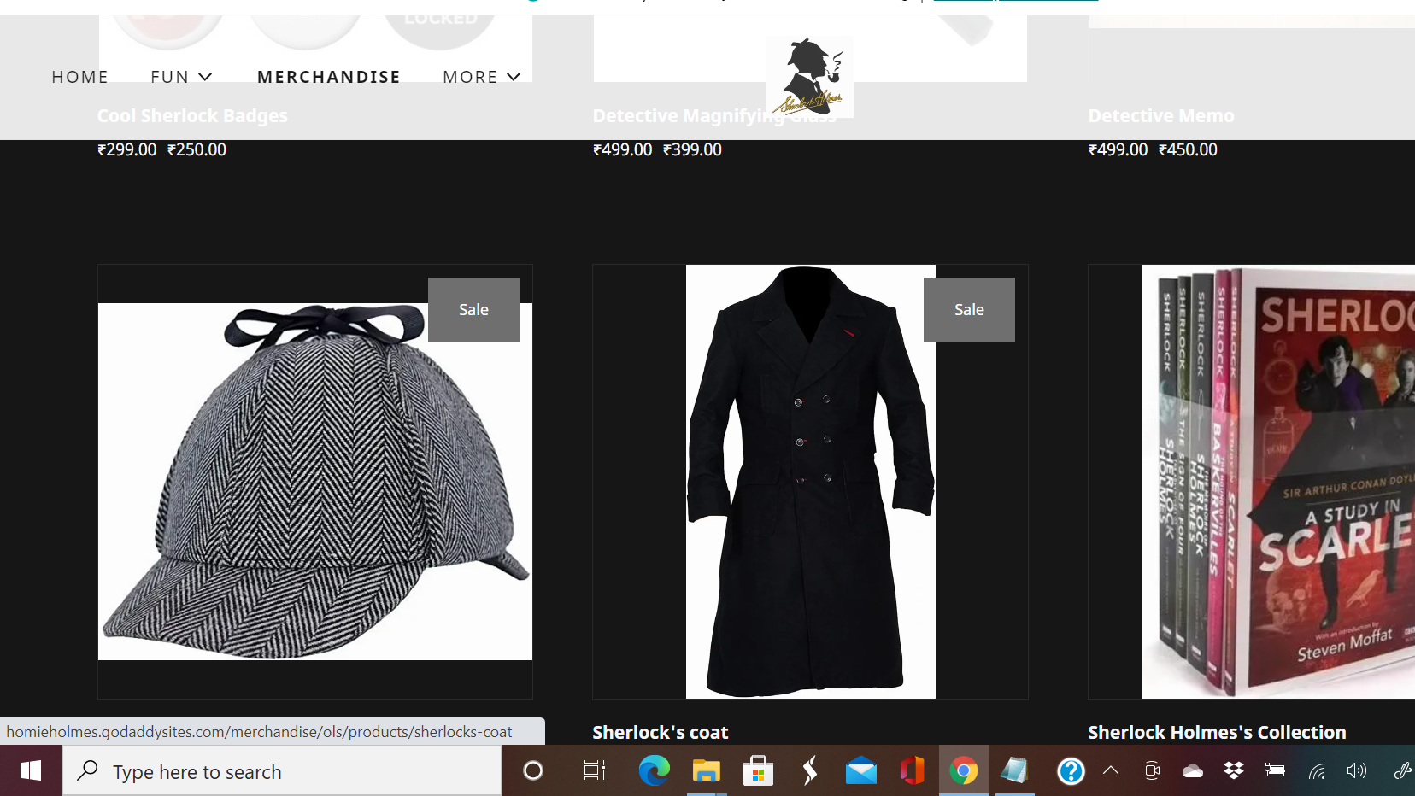1415x796 pixels.
Task: Open the Windows Start menu
Action: [x=31, y=771]
